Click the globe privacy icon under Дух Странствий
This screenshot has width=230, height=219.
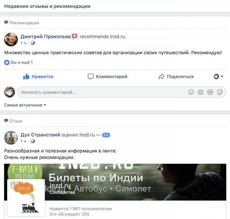point(33,141)
